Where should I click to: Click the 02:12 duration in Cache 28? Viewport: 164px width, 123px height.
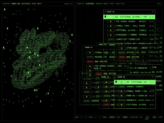151,22
